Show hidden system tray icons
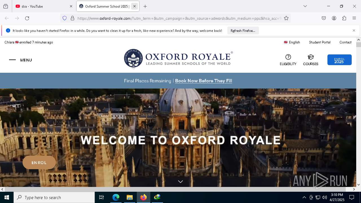Viewport: 361px width, 203px height. (x=304, y=197)
